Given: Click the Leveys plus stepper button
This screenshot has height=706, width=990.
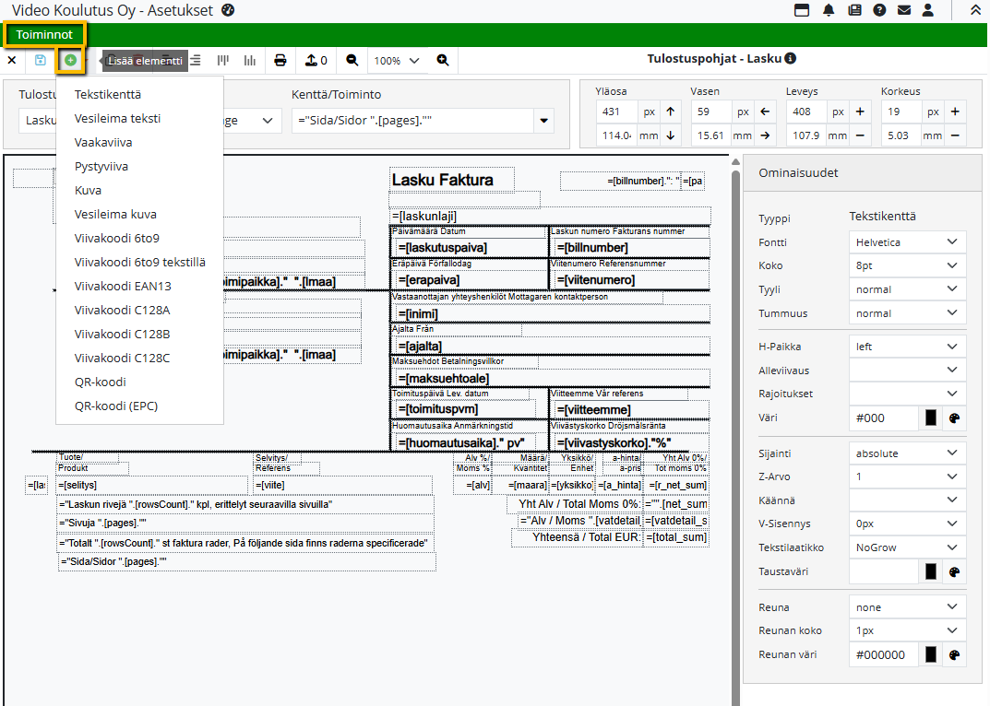Looking at the screenshot, I should point(860,112).
